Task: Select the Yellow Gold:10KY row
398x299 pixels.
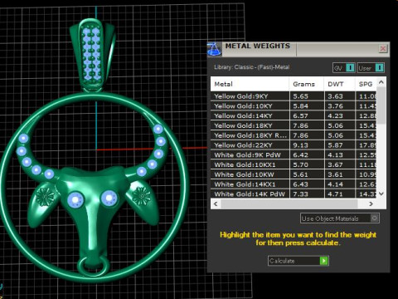Action: tap(294, 106)
